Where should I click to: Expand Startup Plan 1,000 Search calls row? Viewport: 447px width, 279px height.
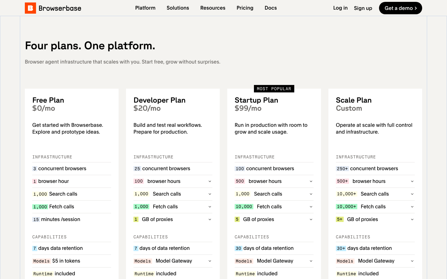[274, 194]
